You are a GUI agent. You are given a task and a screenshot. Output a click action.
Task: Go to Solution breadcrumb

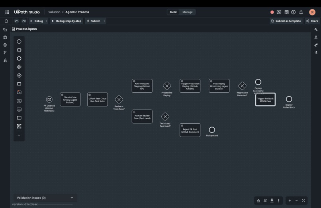point(54,12)
